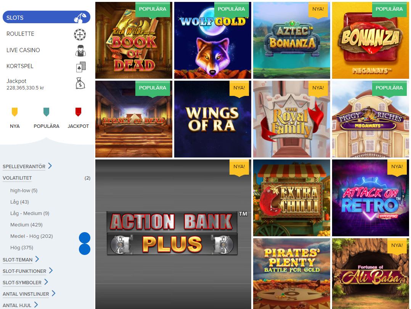The width and height of the screenshot is (411, 309).
Task: Click POPULÄRA badge on Book of Dead
Action: pos(153,10)
